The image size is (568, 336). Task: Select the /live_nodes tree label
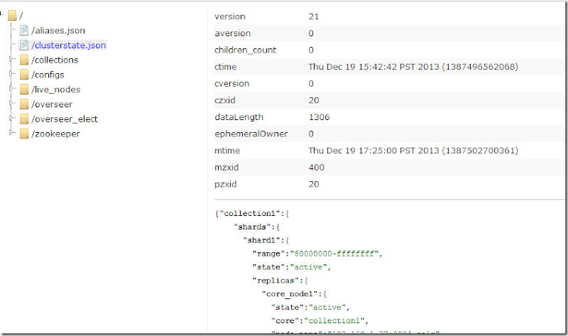56,90
